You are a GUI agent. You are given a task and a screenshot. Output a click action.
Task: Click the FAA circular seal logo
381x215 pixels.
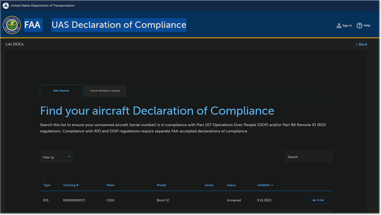point(12,25)
